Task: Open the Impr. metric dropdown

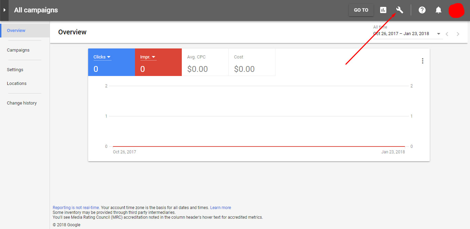Action: click(x=148, y=57)
